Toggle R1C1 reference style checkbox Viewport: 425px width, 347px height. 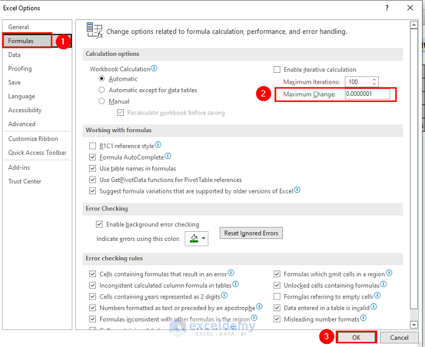(92, 146)
